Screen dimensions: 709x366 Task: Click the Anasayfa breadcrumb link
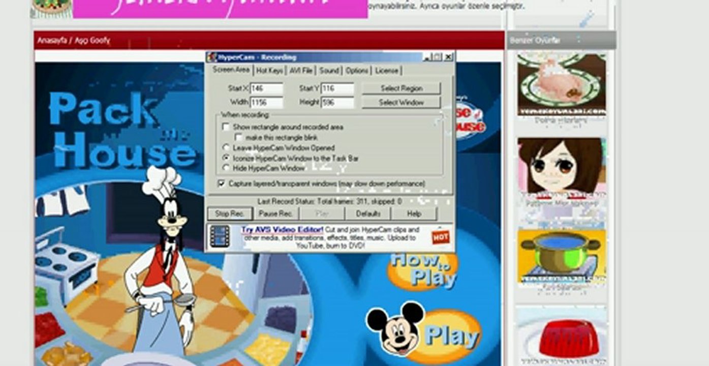tap(52, 40)
